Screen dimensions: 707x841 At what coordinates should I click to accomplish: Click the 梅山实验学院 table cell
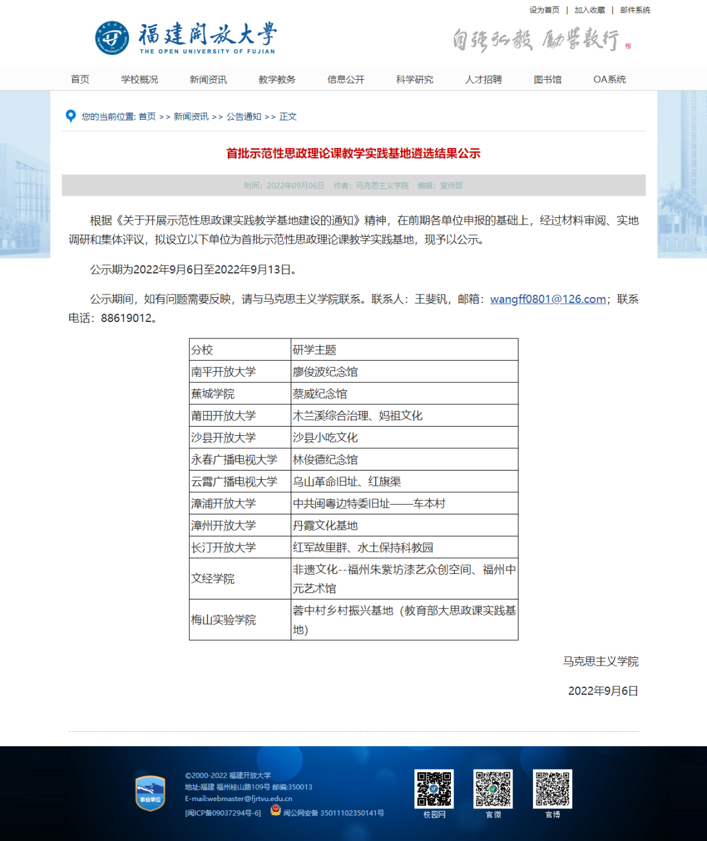tap(240, 620)
